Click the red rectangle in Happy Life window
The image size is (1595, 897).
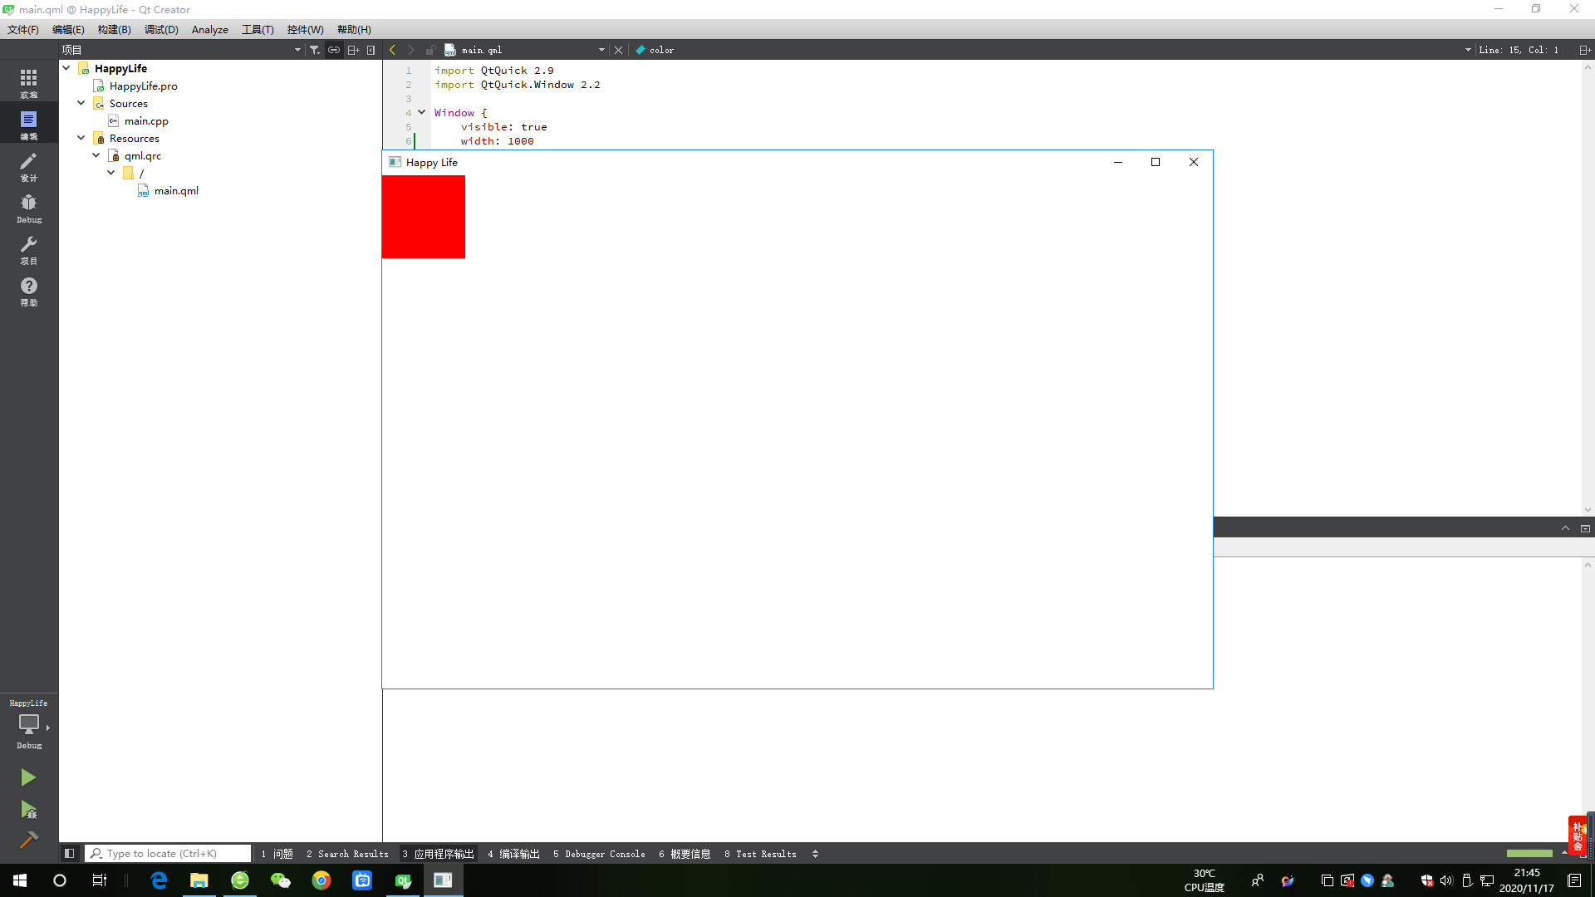click(x=423, y=217)
